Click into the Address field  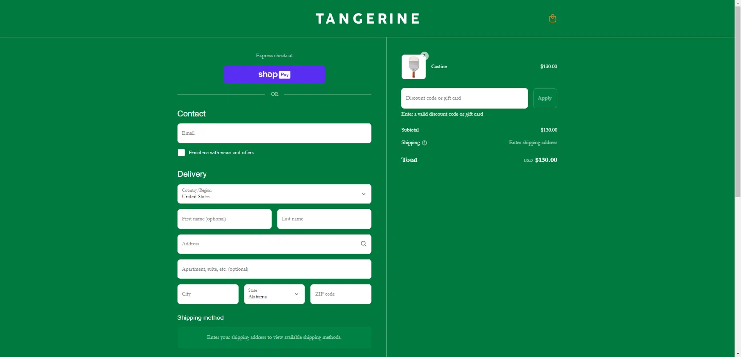[274, 244]
